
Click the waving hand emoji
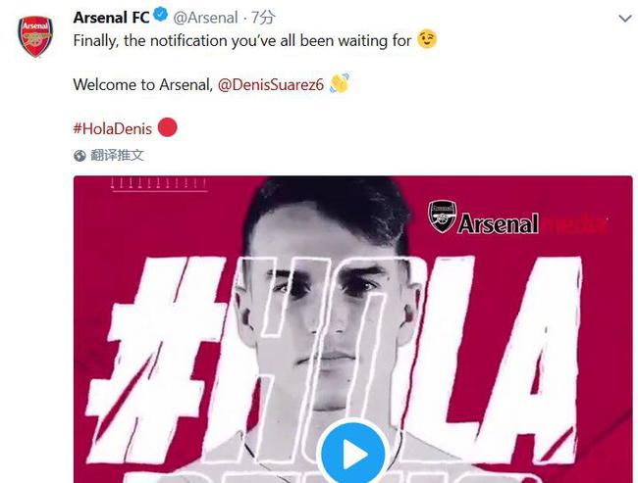[x=340, y=83]
